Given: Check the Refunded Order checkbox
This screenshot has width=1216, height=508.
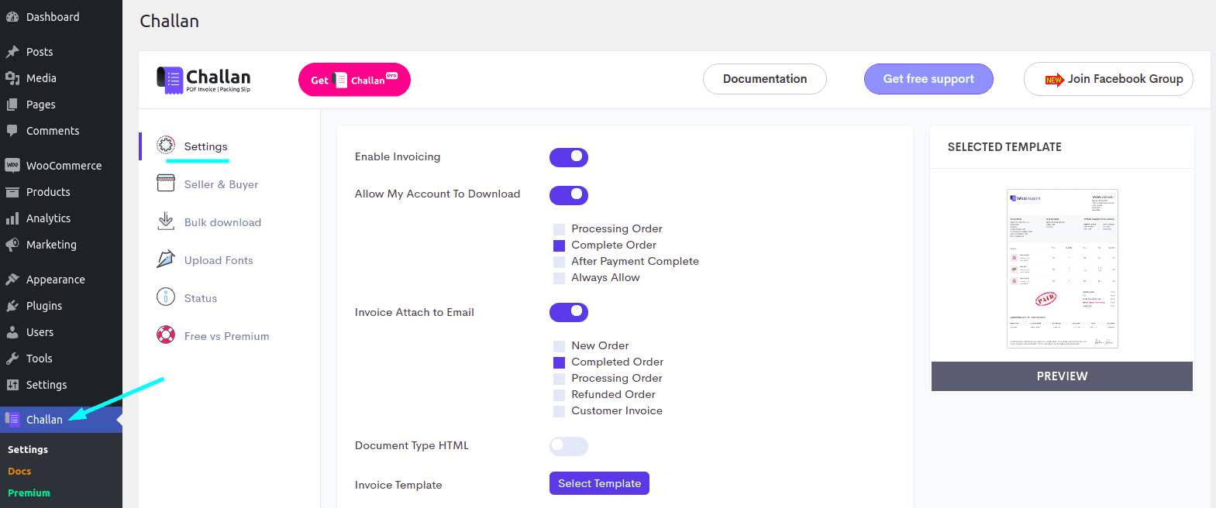Looking at the screenshot, I should click(x=559, y=395).
